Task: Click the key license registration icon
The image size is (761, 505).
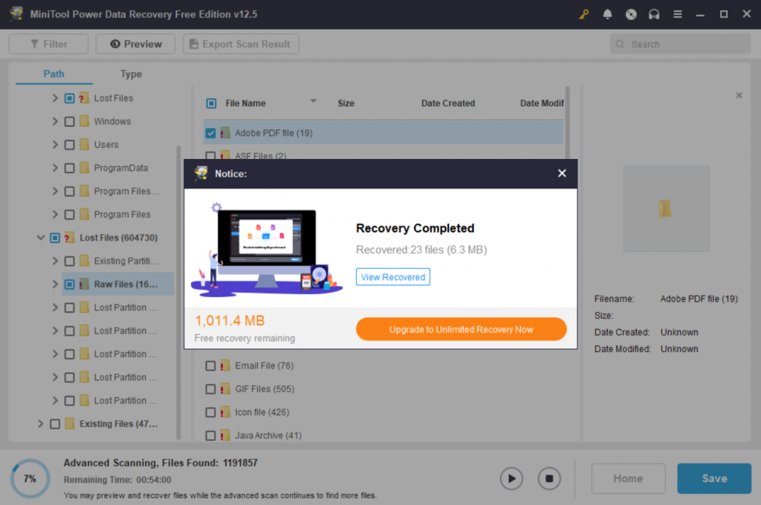Action: pos(583,13)
